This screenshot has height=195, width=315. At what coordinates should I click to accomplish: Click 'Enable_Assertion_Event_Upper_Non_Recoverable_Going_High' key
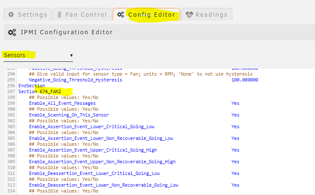[102, 162]
